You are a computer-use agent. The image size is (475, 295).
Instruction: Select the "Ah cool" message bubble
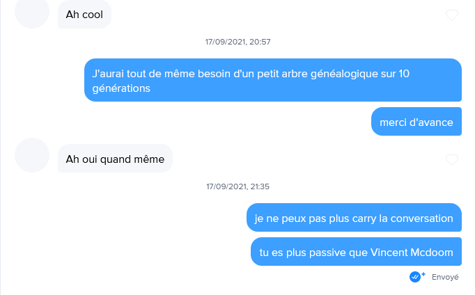84,14
